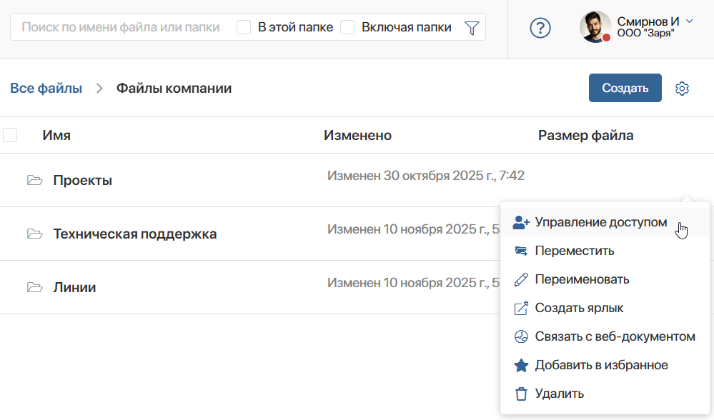The image size is (714, 420).
Task: Open the Проекты folder name
Action: [82, 180]
